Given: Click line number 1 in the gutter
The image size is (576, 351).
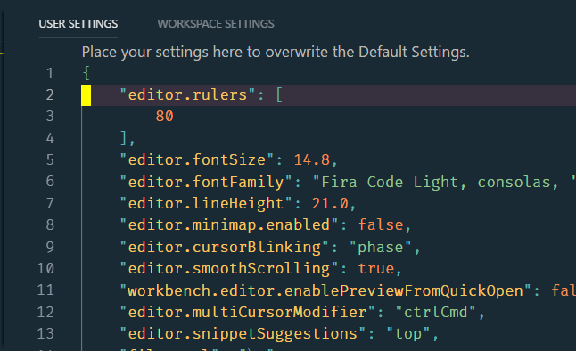Looking at the screenshot, I should [50, 74].
